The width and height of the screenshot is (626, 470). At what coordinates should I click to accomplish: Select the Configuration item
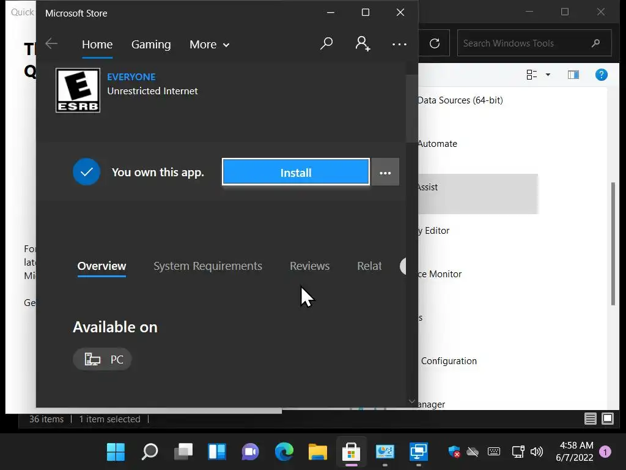pos(449,361)
